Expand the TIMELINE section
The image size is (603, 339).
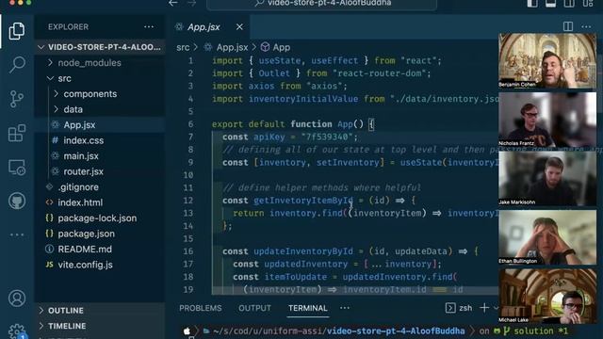click(x=100, y=326)
